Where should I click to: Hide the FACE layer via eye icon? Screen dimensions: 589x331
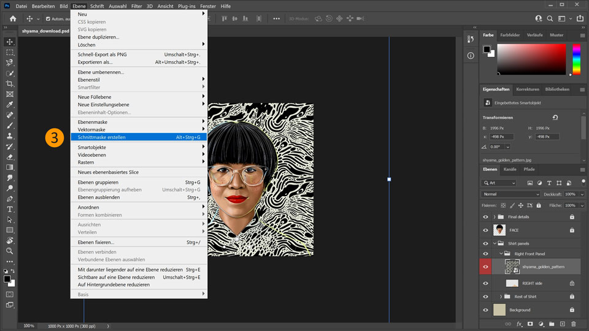pyautogui.click(x=485, y=230)
